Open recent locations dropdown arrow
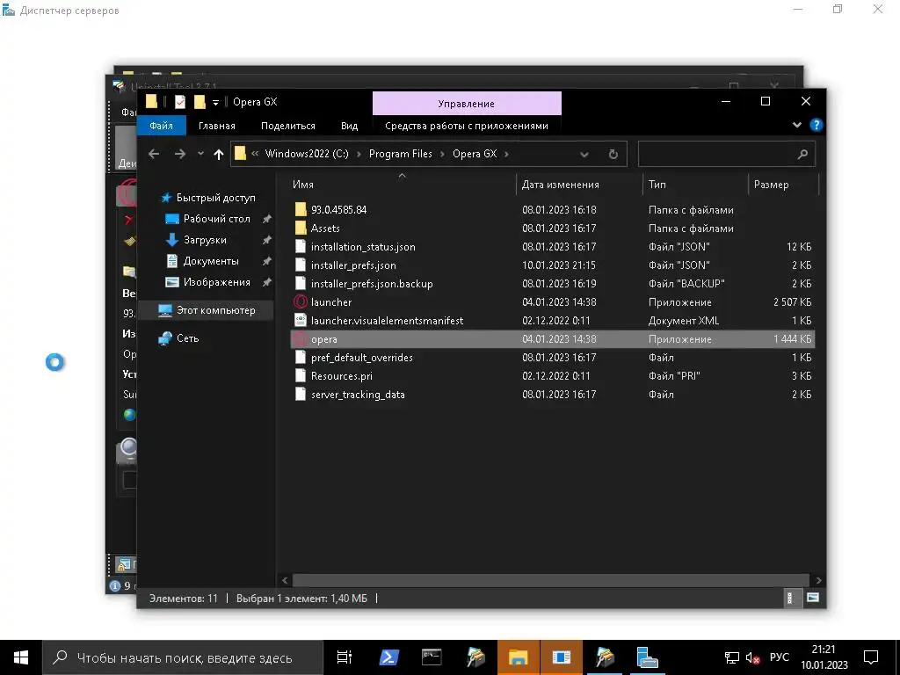 point(200,154)
